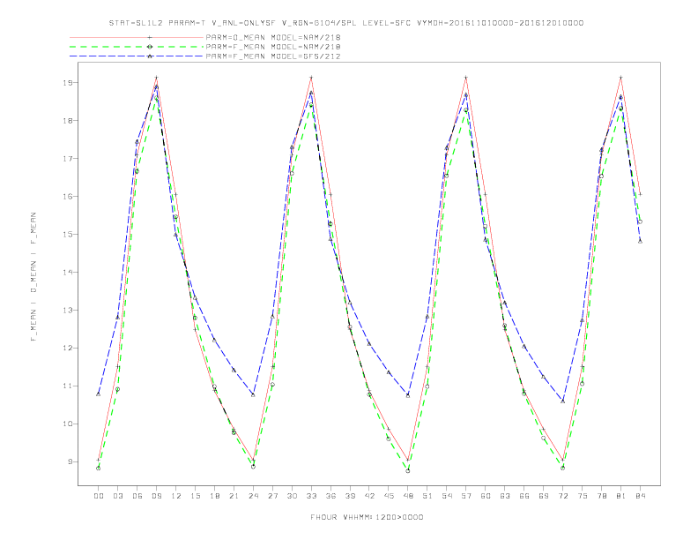698x540 pixels.
Task: Click x-axis forecast hour label 12
Action: pyautogui.click(x=176, y=496)
